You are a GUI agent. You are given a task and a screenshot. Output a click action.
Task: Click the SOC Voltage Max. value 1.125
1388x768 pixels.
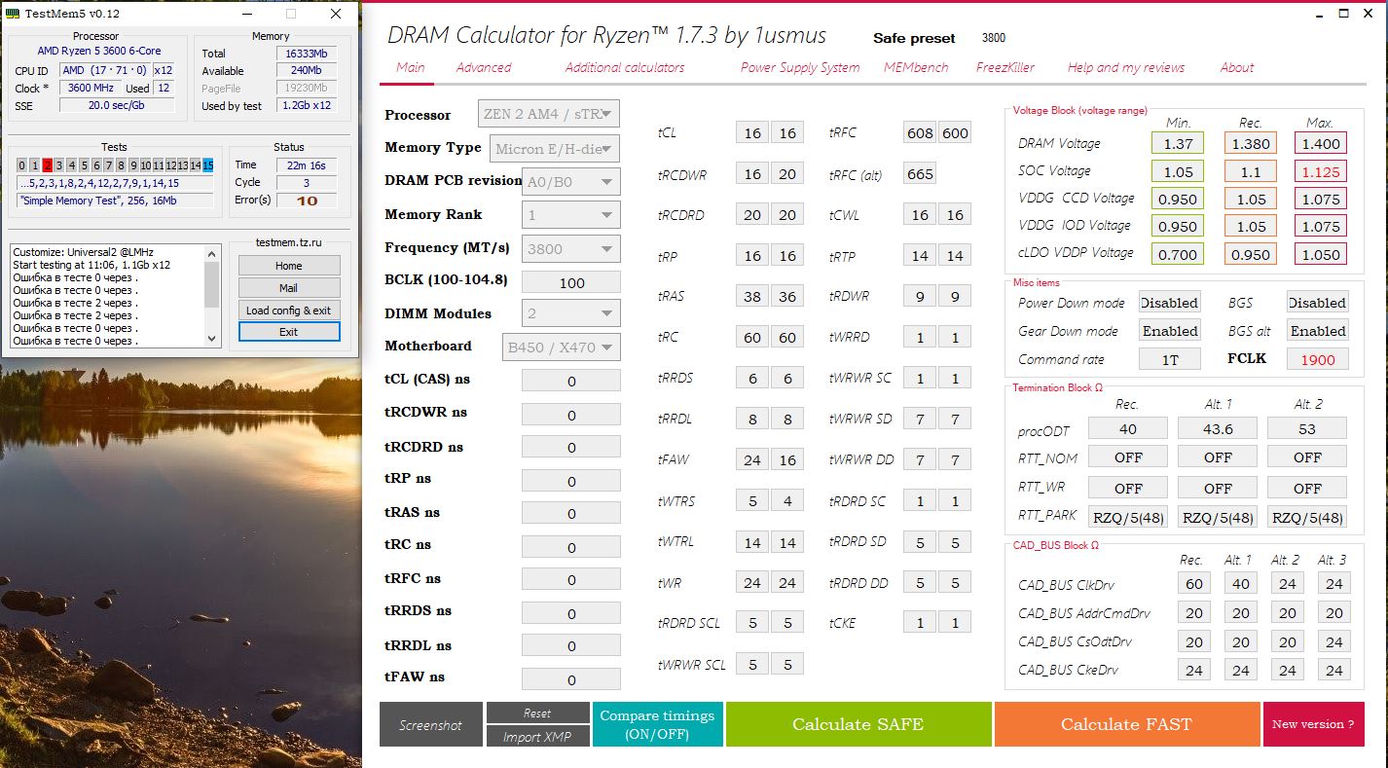click(1321, 171)
